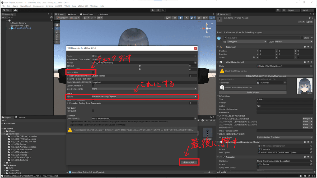Select the Rotate tool in Scene
This screenshot has height=178, width=317.
57,32
